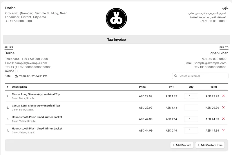
Task: Edit quantity for item 3 Yellow size M
Action: point(191,119)
